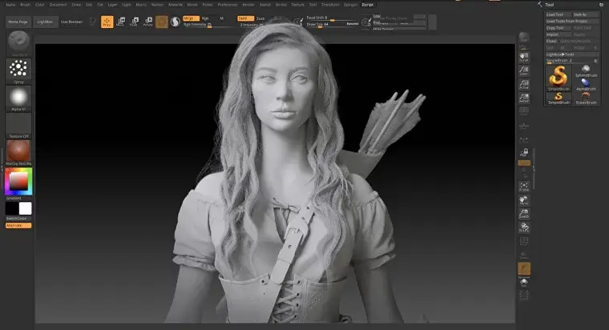
Task: Select the Draw mode button
Action: click(x=107, y=22)
